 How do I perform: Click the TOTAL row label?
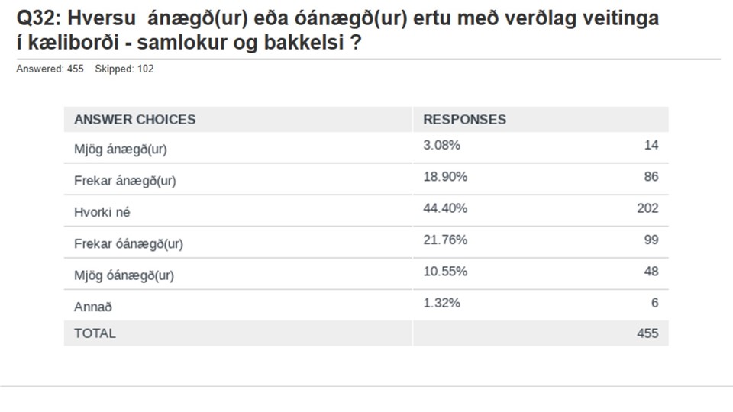(95, 333)
